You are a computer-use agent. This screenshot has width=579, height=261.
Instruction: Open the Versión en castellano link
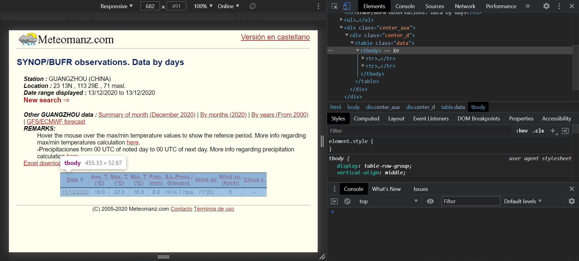coord(275,37)
